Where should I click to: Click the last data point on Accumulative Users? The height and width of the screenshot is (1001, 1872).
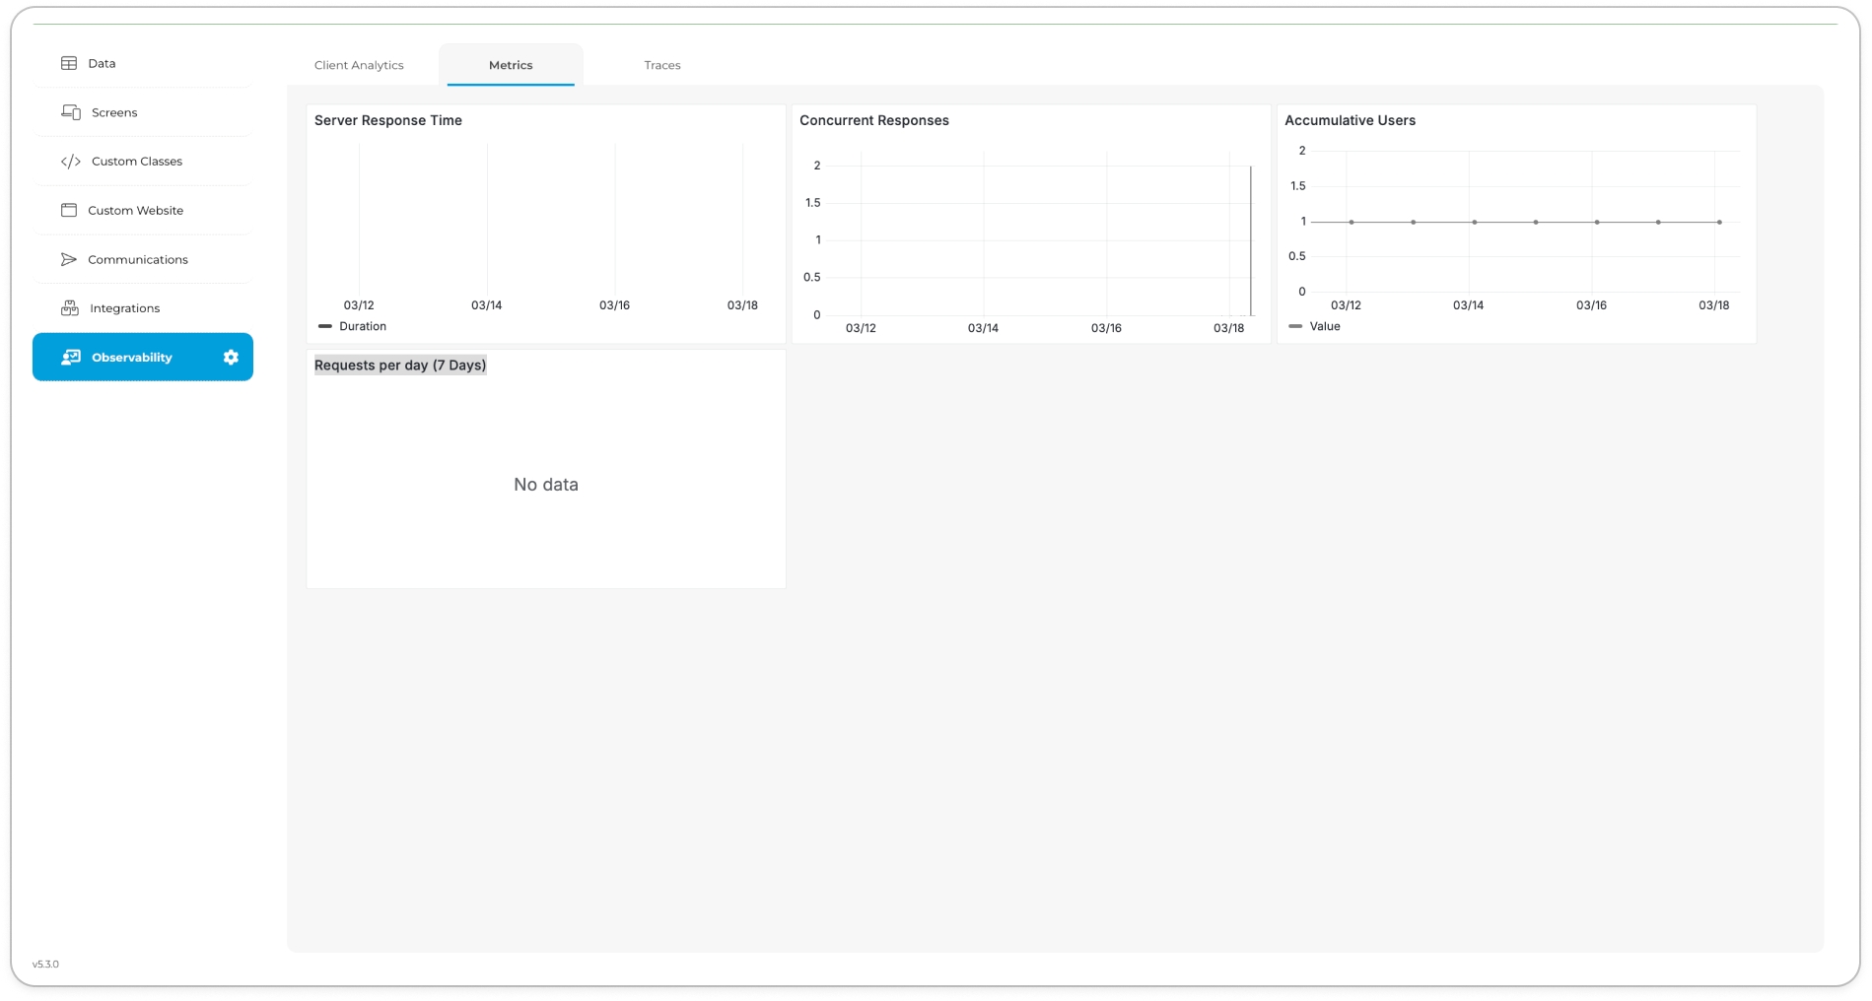1719,223
